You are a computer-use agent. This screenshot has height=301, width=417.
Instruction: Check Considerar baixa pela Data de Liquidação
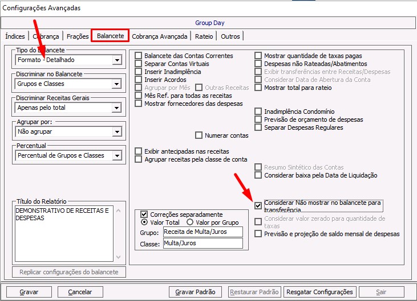[x=258, y=175]
